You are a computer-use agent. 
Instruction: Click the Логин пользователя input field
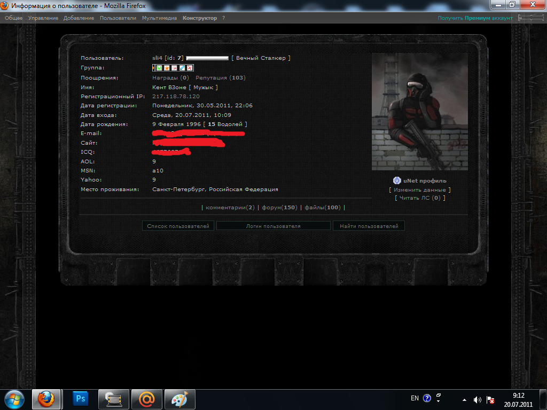click(x=273, y=226)
